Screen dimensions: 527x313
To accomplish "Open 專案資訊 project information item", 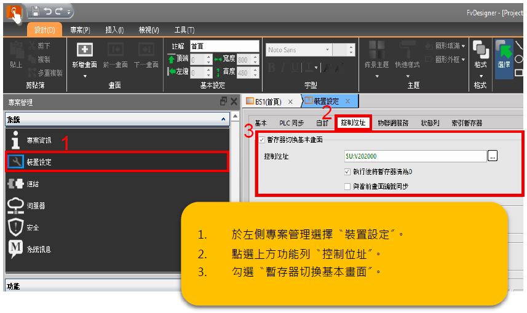I will 39,140.
